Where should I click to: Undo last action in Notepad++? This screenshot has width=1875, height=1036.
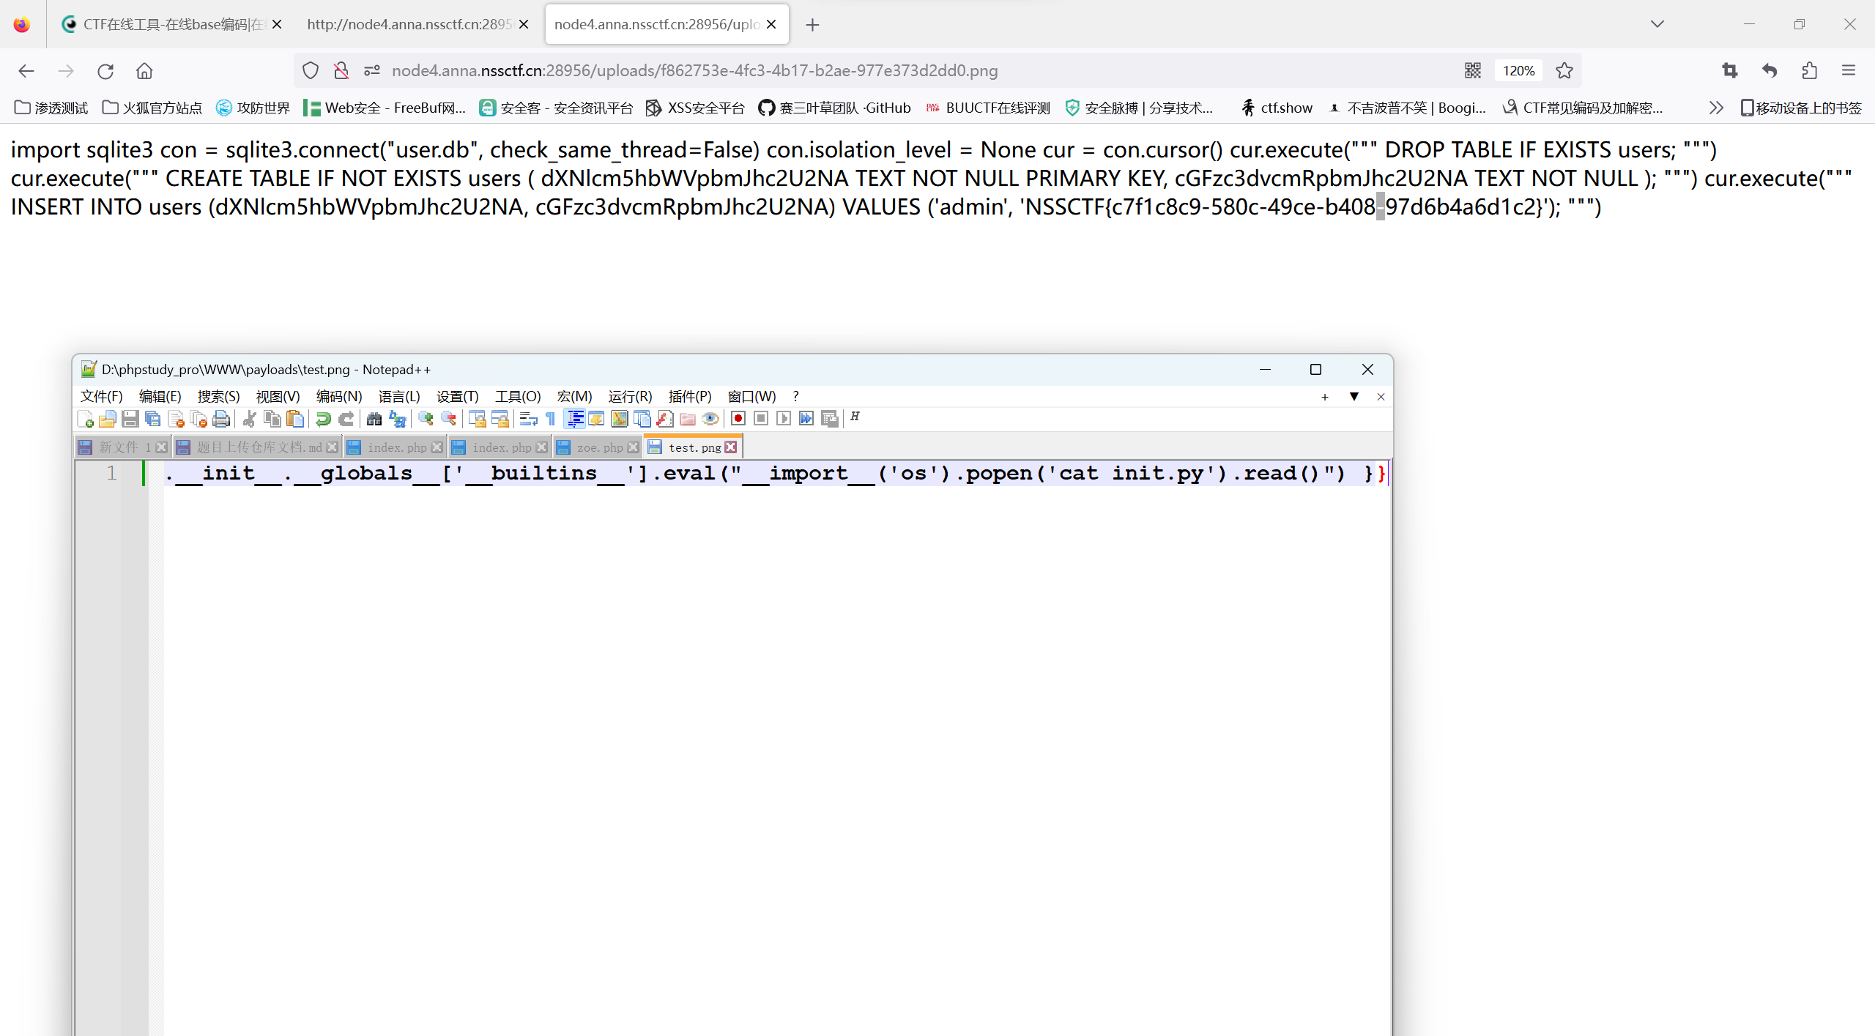[323, 419]
